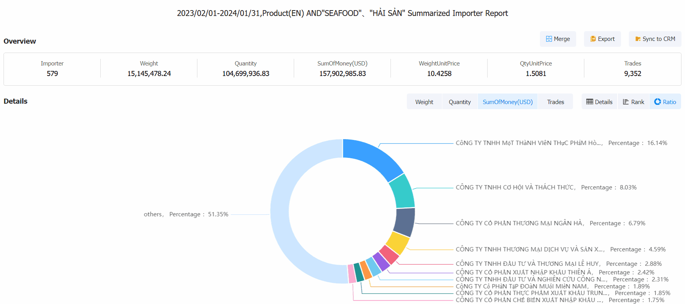Image resolution: width=685 pixels, height=304 pixels.
Task: Select the Weight metric tab
Action: (x=424, y=102)
